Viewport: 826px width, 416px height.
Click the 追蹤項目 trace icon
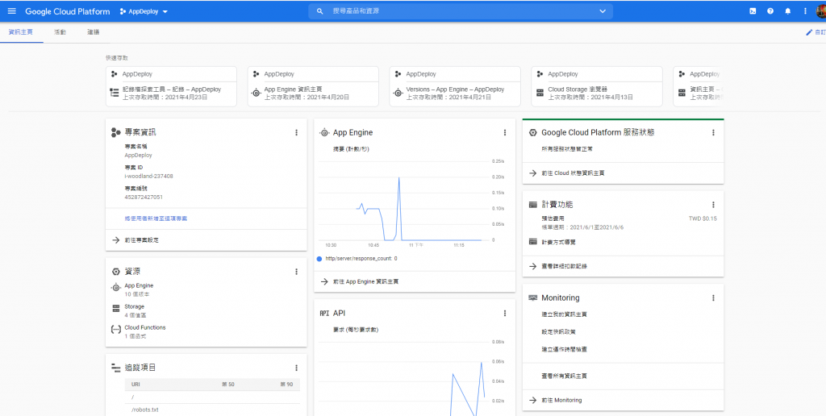(x=116, y=368)
